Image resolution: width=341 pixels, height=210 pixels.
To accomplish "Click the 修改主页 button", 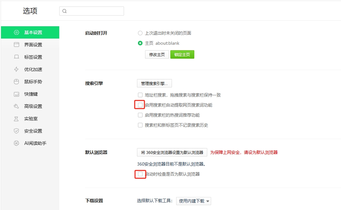I will coord(157,54).
